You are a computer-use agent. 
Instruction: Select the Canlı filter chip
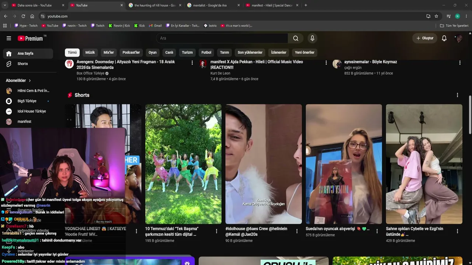(169, 52)
